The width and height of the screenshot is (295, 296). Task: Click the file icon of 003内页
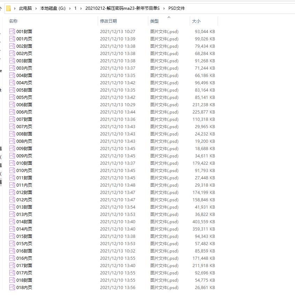coord(12,68)
